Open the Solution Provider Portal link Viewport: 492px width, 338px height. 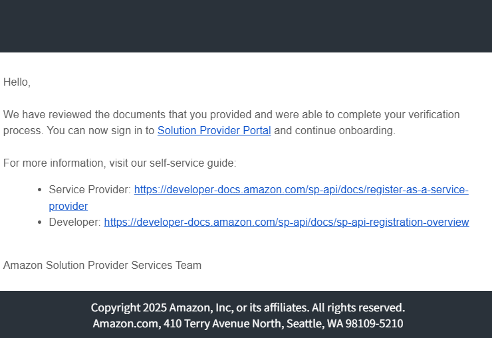pos(214,131)
